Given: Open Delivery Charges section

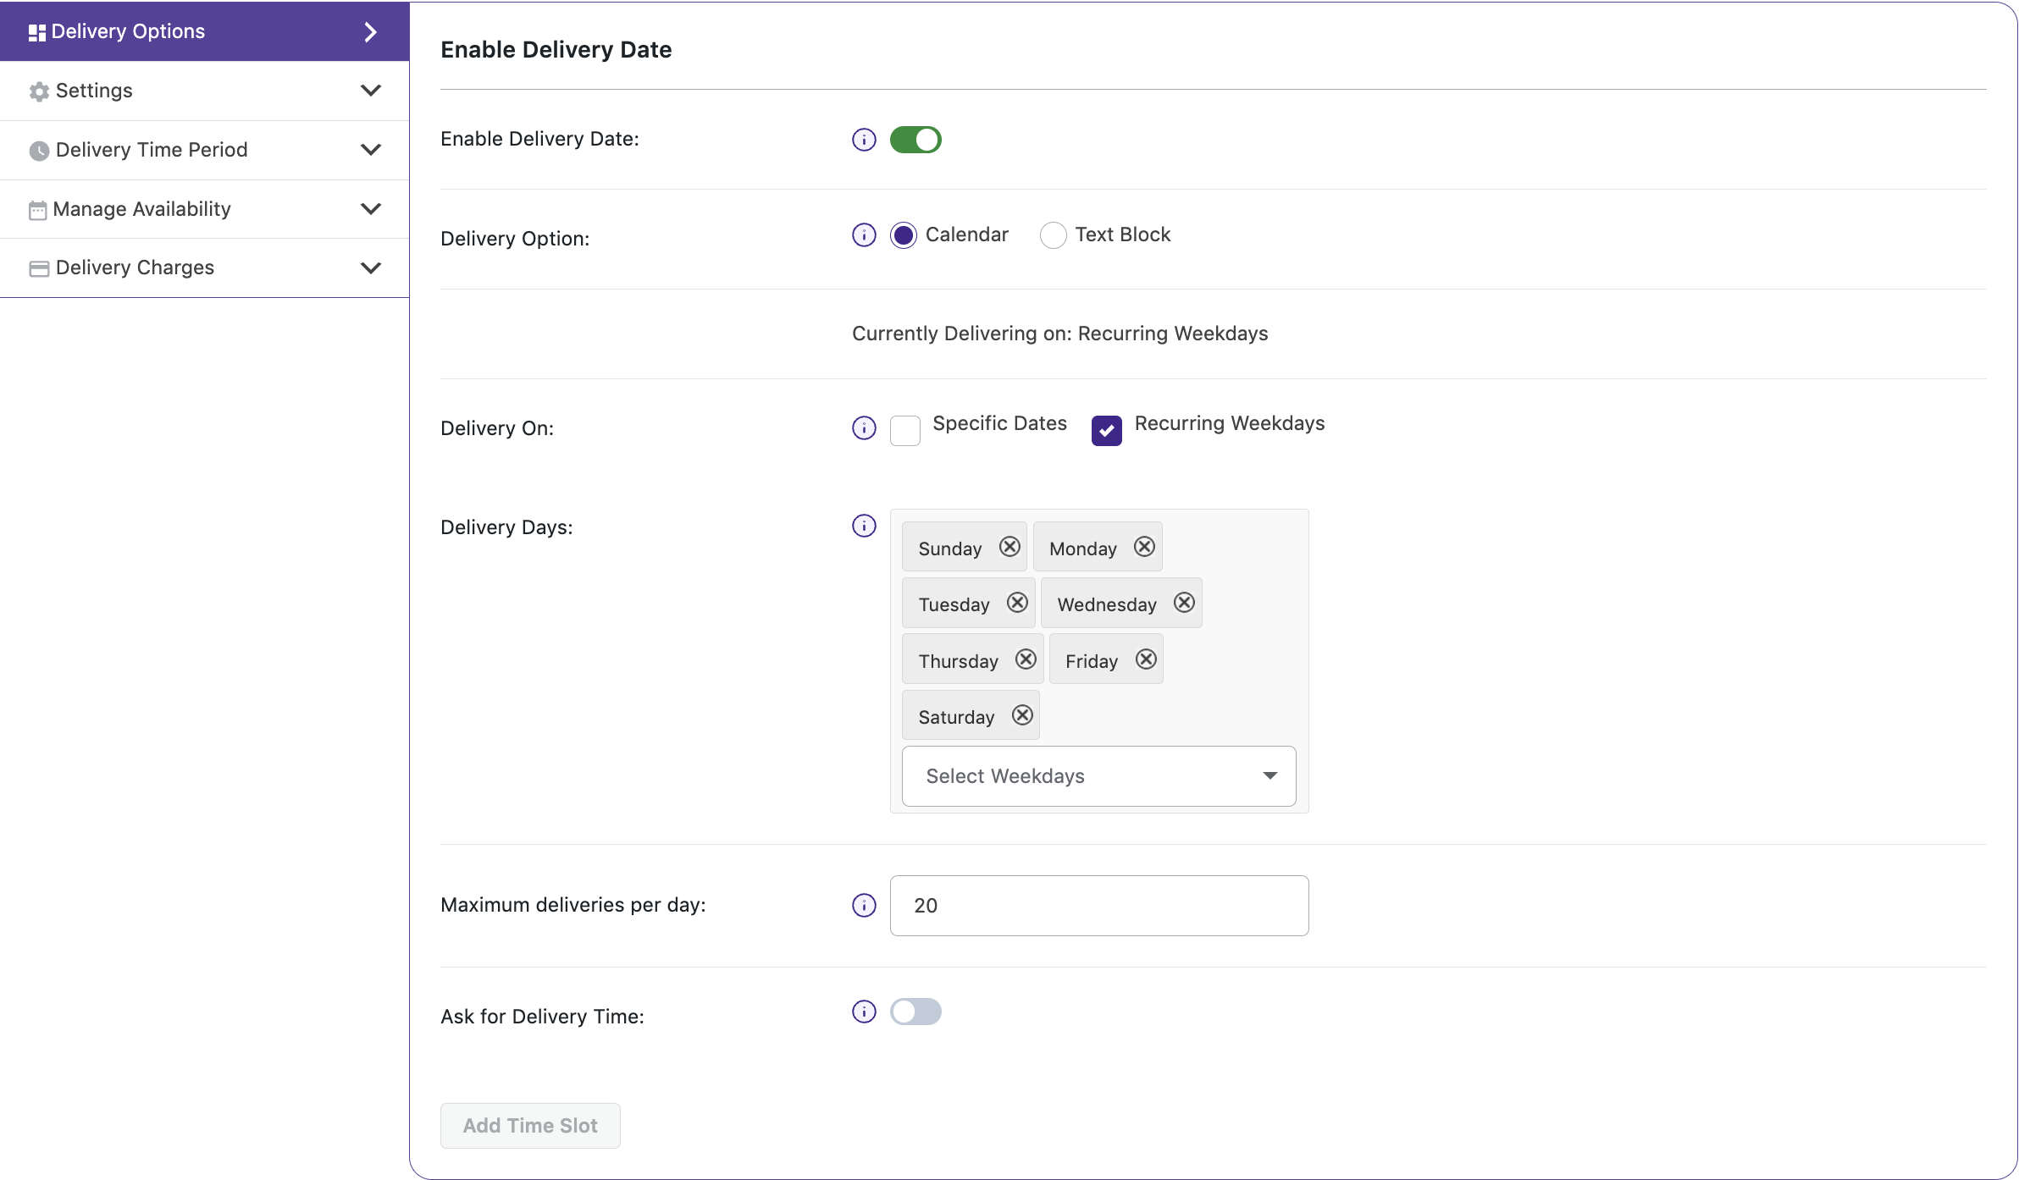Looking at the screenshot, I should click(204, 267).
